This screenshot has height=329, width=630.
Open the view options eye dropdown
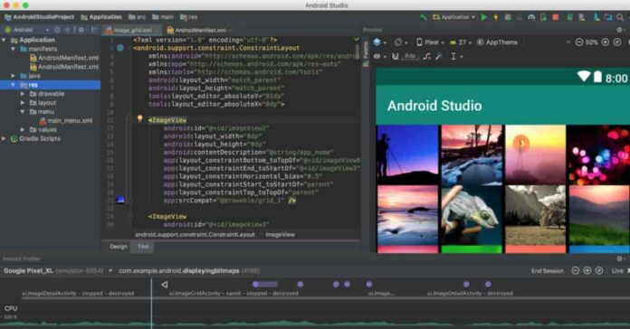[379, 57]
